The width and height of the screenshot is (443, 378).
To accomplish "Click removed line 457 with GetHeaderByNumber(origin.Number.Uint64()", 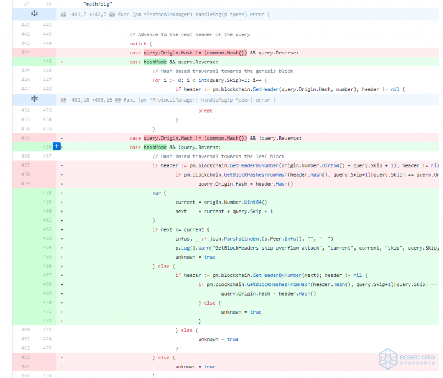I will (295, 165).
